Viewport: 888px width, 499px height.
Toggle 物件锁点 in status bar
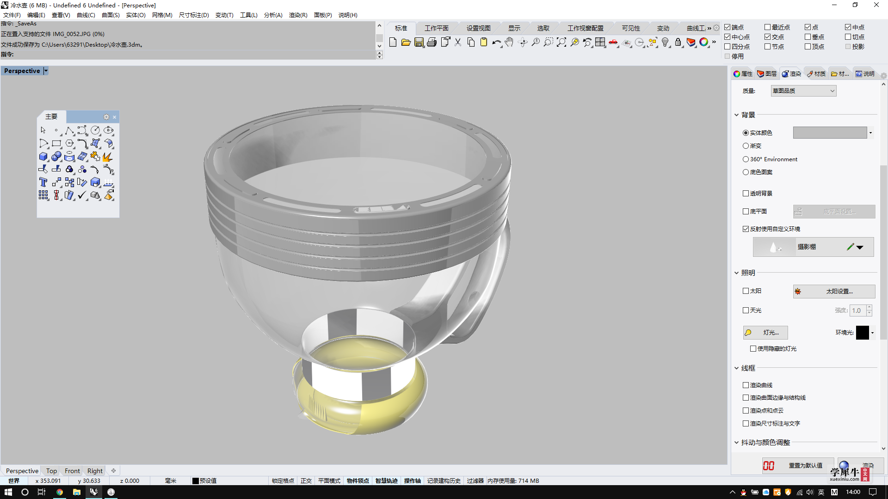coord(358,481)
